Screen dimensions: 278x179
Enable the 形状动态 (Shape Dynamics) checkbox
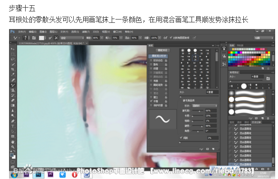pos(151,60)
